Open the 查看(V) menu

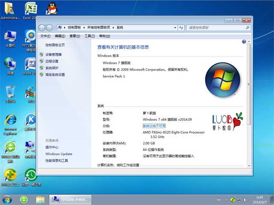coord(74,36)
